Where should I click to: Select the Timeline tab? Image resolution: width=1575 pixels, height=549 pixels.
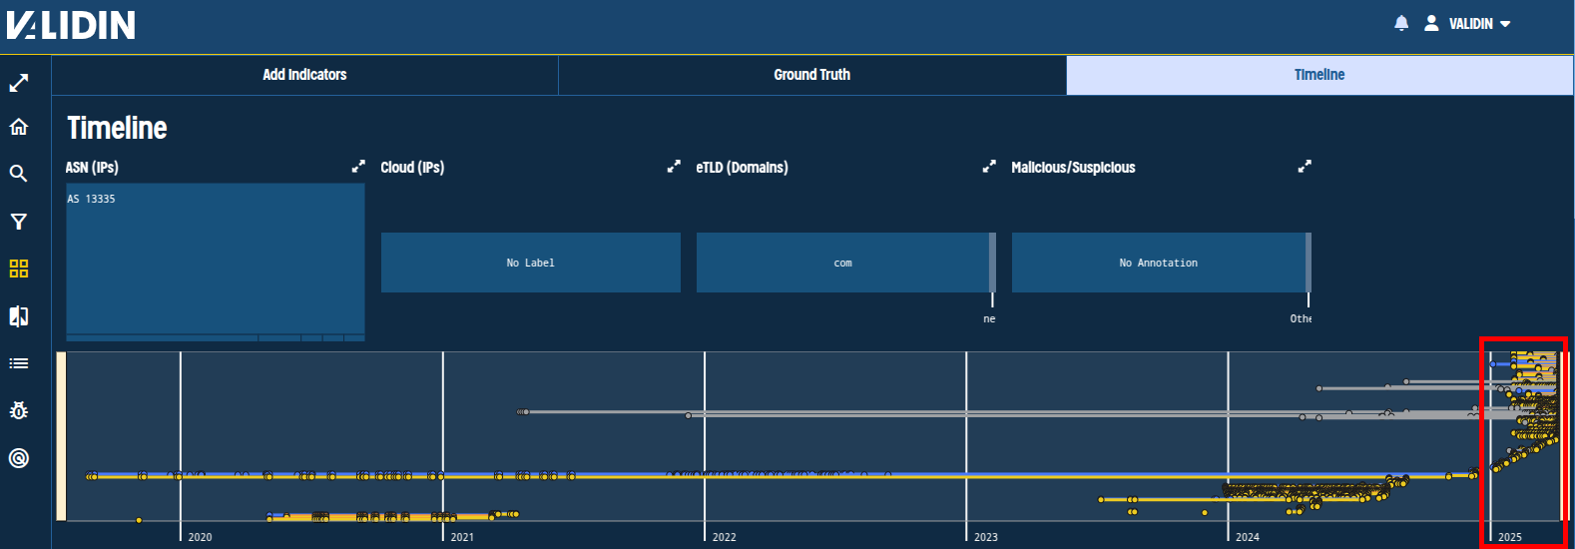(1319, 75)
